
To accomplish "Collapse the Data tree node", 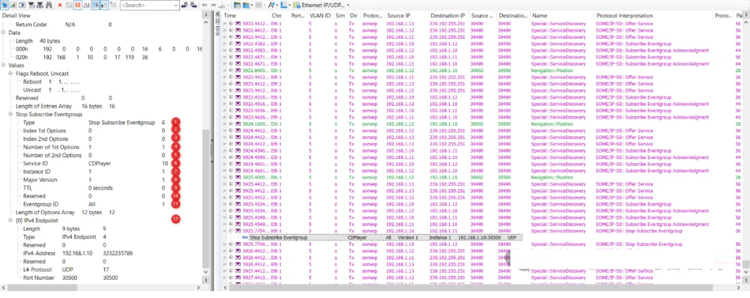I will coord(4,33).
